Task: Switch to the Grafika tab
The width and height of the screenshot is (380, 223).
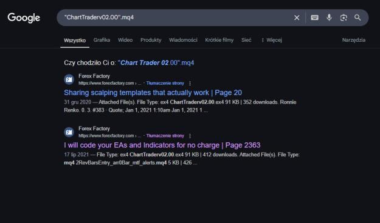Action: (x=102, y=40)
